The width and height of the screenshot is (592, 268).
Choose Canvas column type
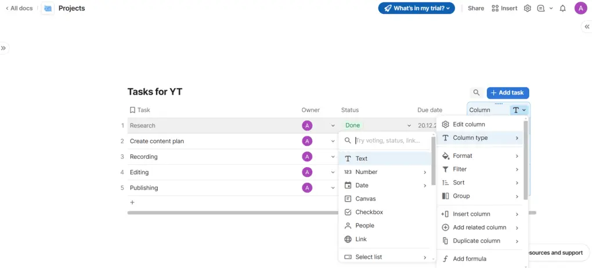click(385, 198)
